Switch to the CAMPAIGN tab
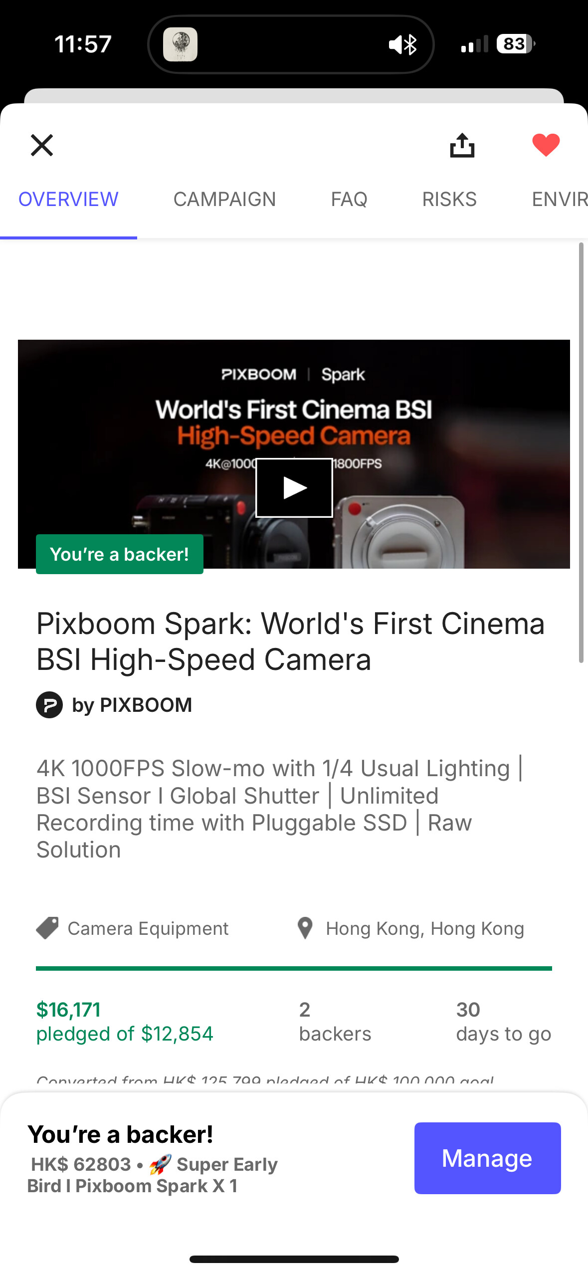Screen dimensions: 588x1275 [x=224, y=199]
